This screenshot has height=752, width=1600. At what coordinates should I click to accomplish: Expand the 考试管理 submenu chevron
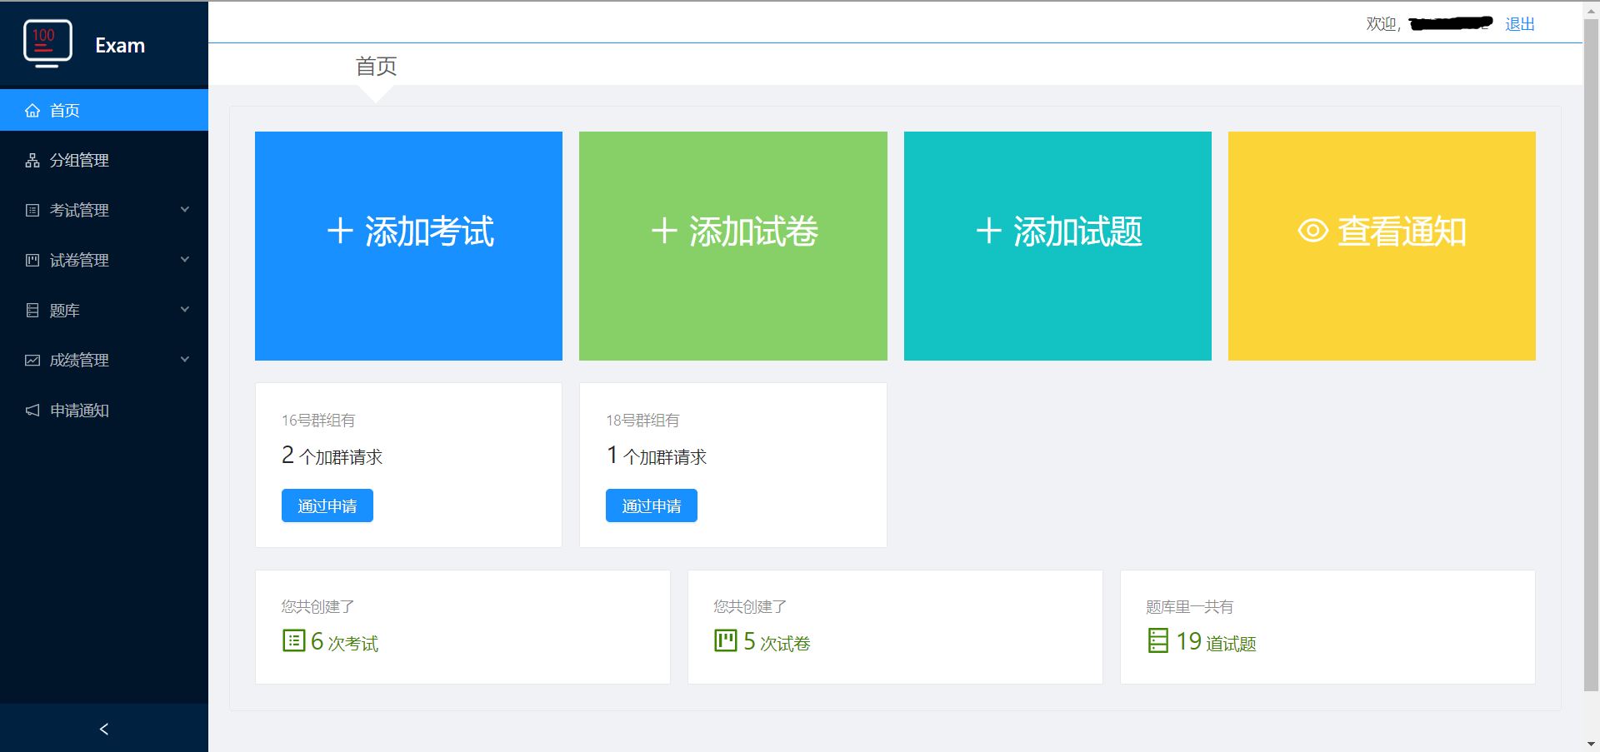[185, 210]
